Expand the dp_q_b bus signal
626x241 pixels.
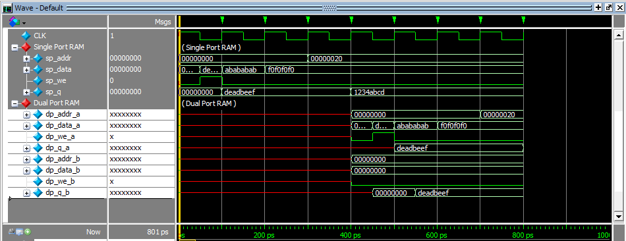coord(27,193)
